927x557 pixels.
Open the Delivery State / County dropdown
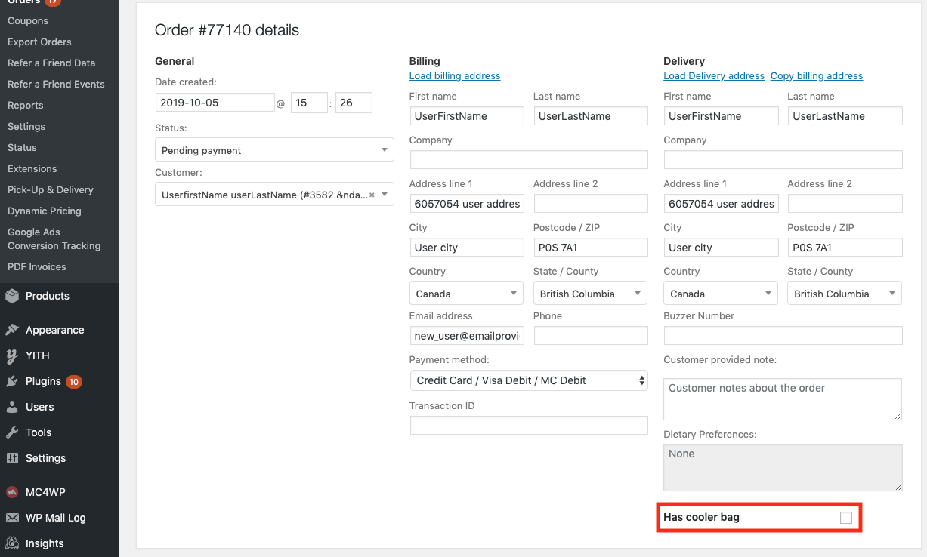coord(844,294)
